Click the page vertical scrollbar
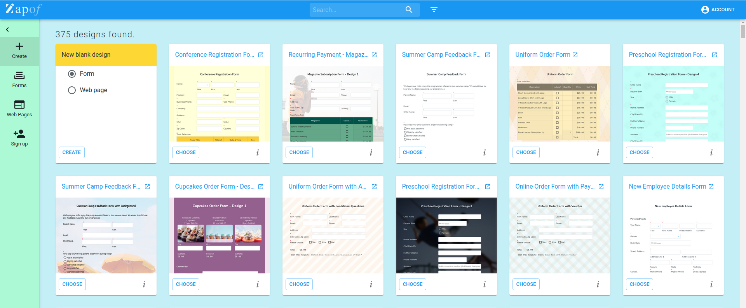This screenshot has width=746, height=308. [743, 31]
